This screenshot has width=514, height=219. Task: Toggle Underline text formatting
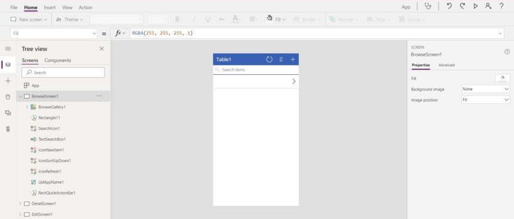(x=208, y=19)
